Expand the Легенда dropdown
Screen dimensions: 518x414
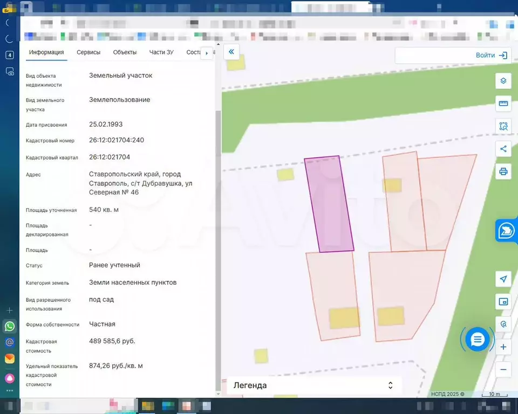313,385
